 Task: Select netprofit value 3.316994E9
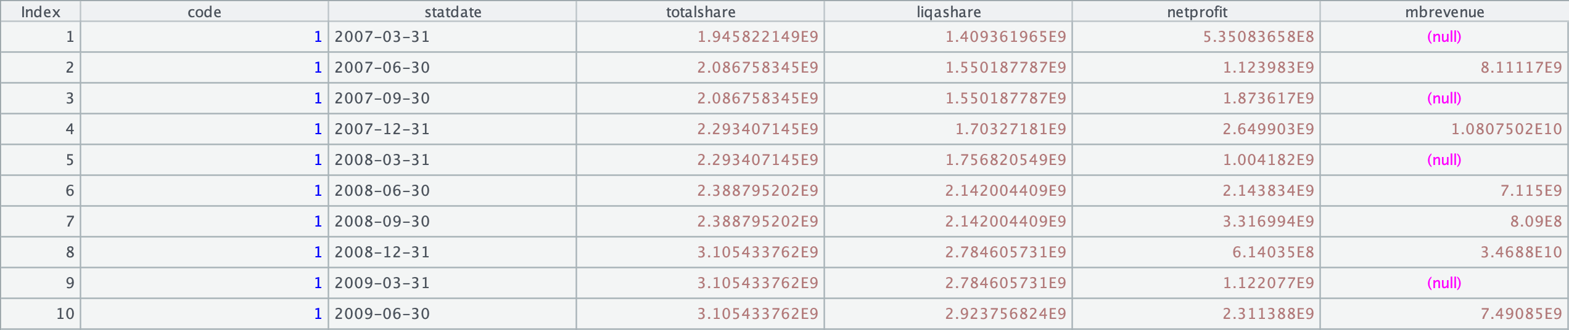[1196, 222]
